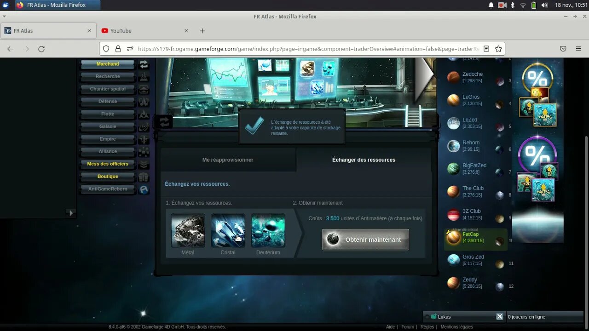Close the Lukas chat bar
Screen dimensions: 589x331
pyautogui.click(x=500, y=316)
